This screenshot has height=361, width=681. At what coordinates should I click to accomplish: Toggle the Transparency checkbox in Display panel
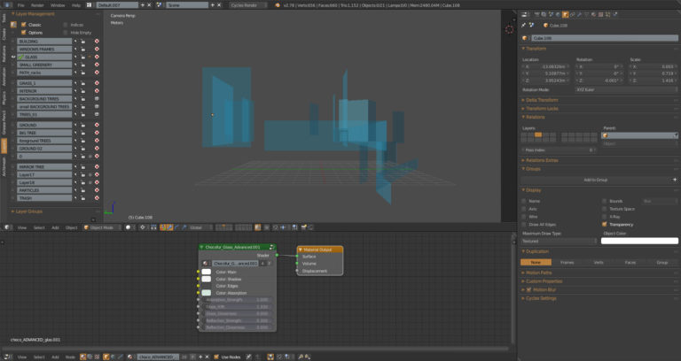606,224
